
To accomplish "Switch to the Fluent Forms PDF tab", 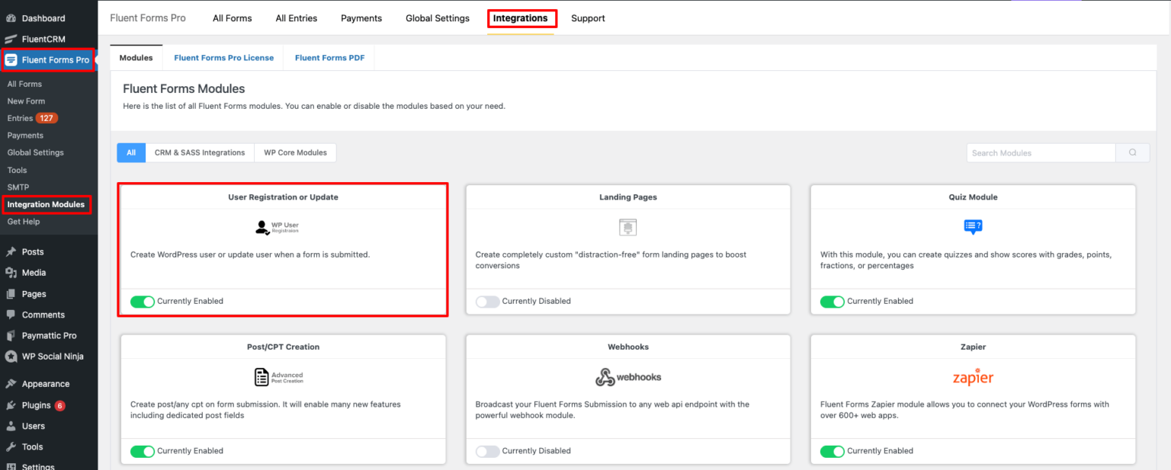I will click(x=329, y=57).
